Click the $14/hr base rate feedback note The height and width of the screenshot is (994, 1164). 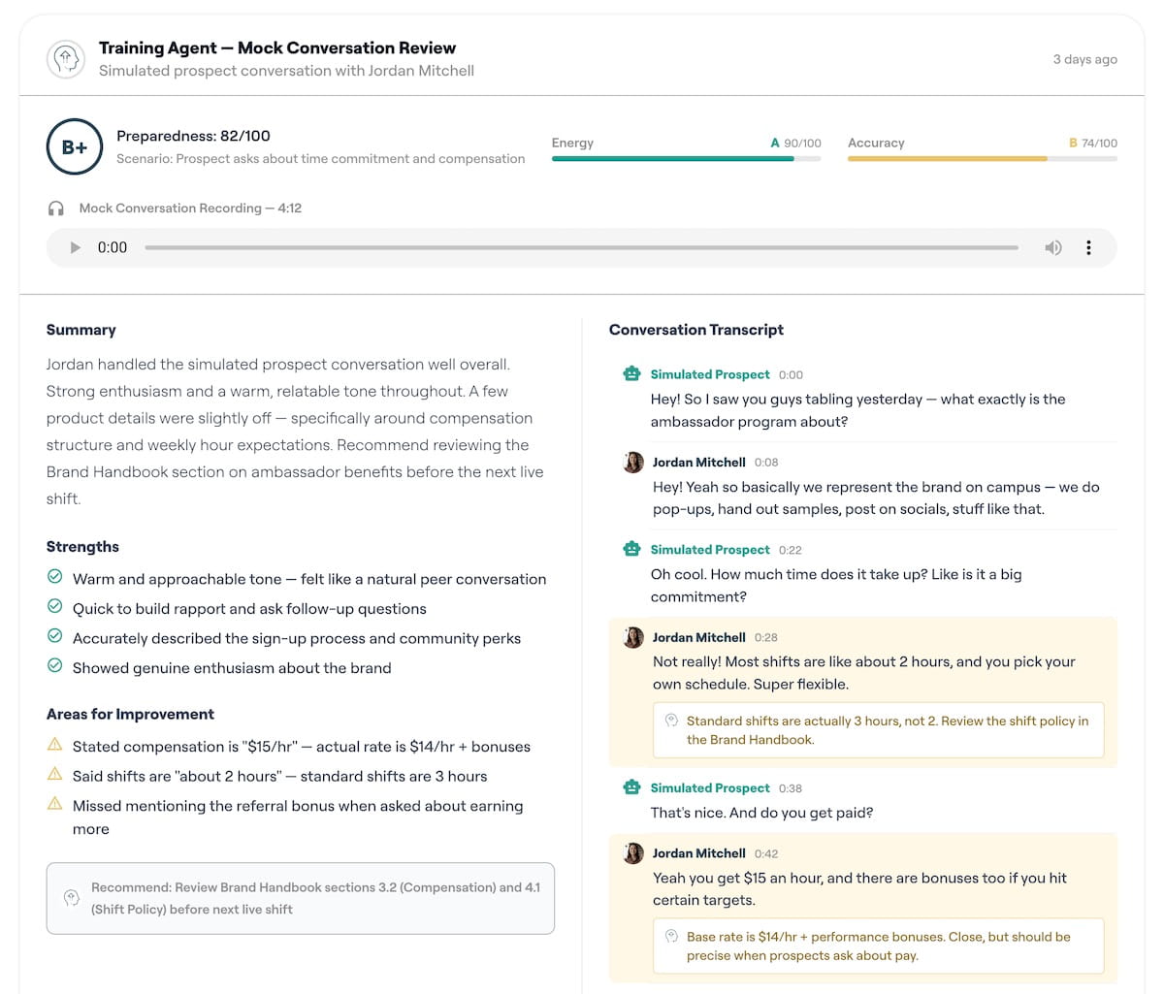pyautogui.click(x=878, y=946)
